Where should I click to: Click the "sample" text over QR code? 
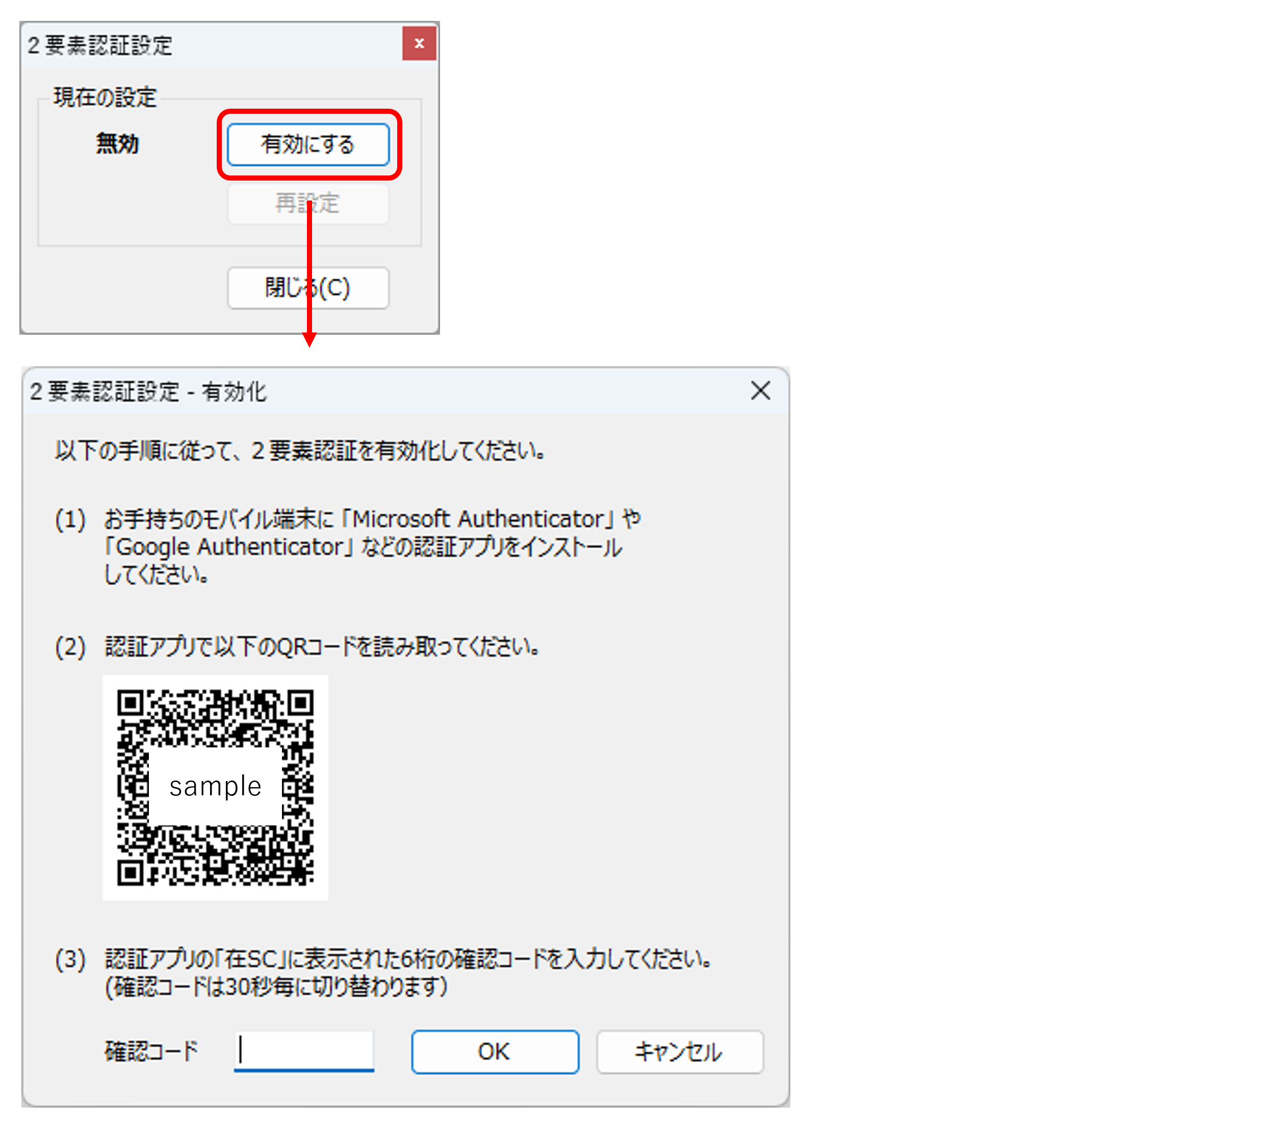tap(215, 787)
